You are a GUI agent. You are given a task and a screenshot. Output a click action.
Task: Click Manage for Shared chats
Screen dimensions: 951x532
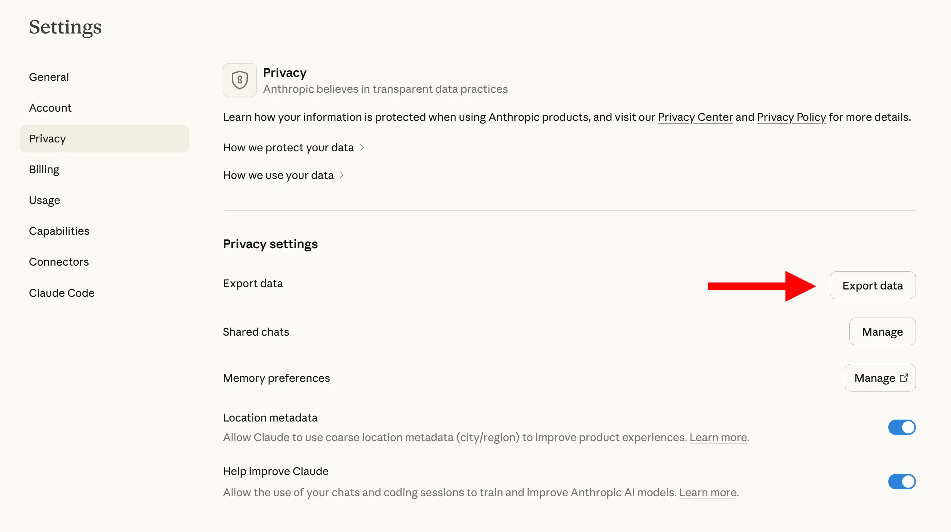coord(882,331)
